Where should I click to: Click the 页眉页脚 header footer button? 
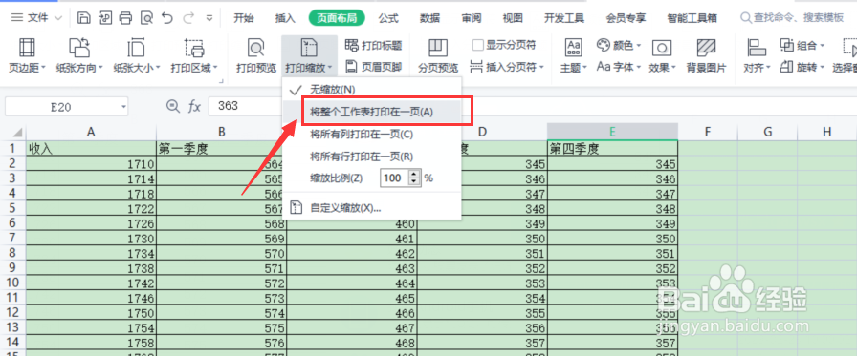[x=374, y=67]
